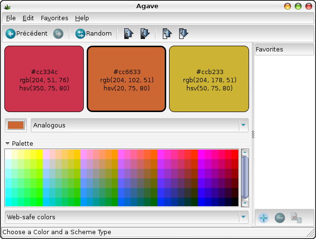
Task: Click the second light up-arrow toolbar icon
Action: click(x=167, y=34)
